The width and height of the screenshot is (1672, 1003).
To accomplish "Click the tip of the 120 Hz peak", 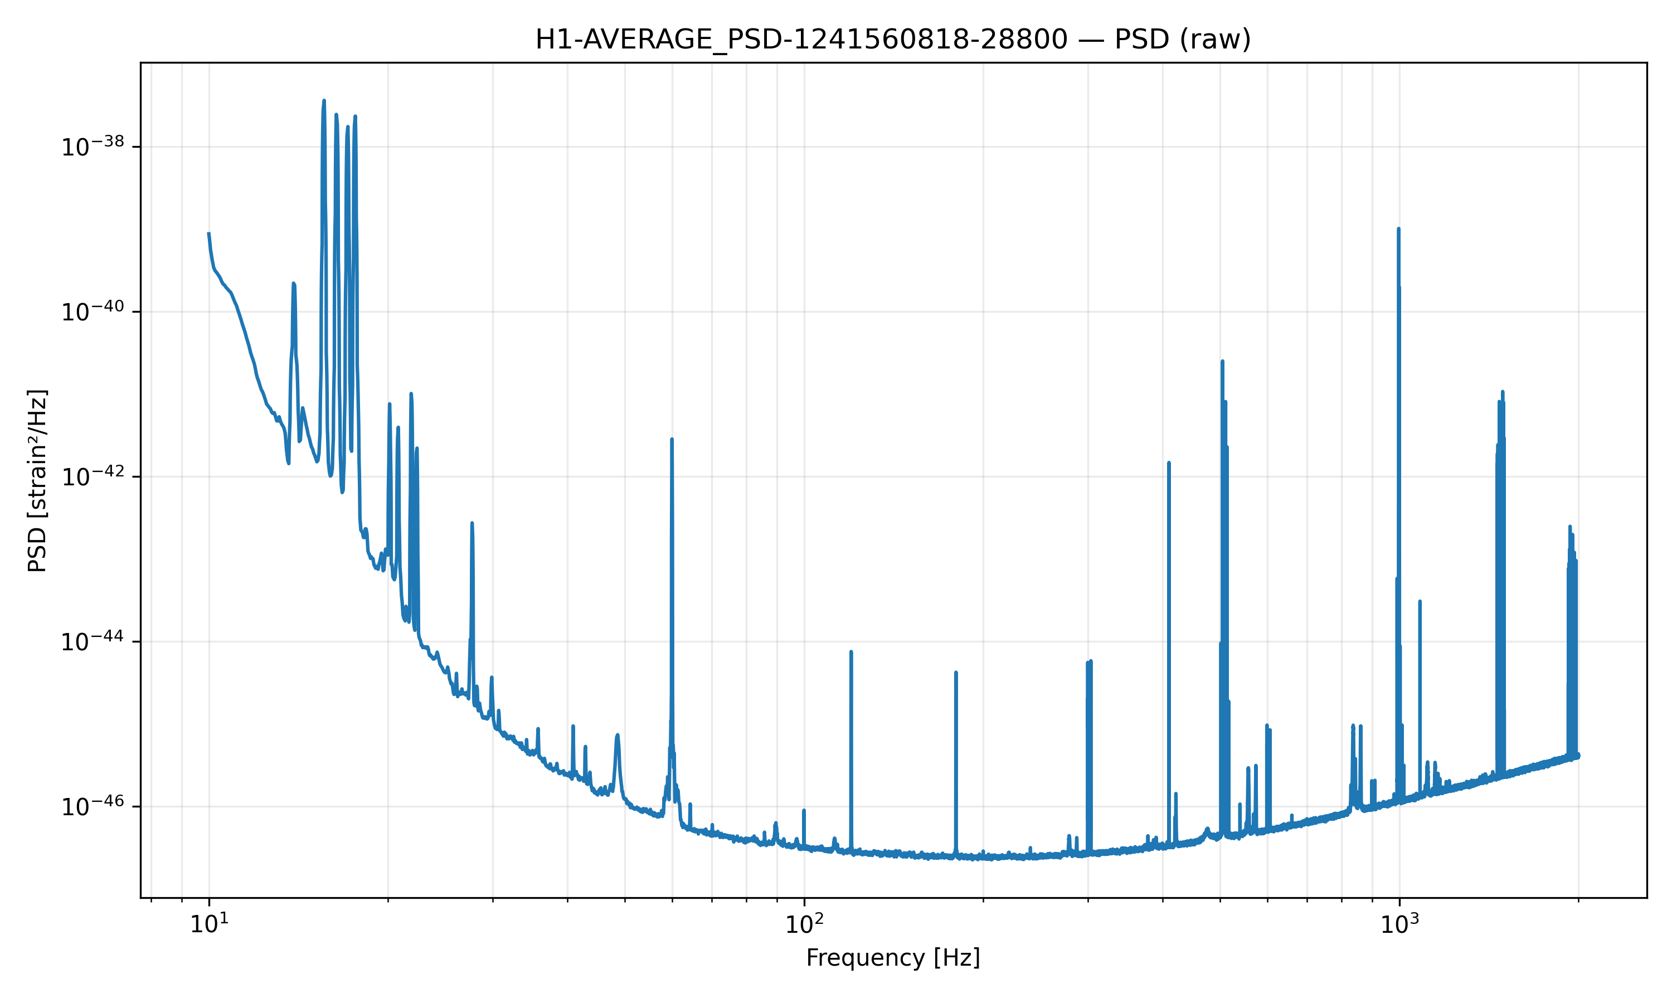I will click(x=851, y=651).
